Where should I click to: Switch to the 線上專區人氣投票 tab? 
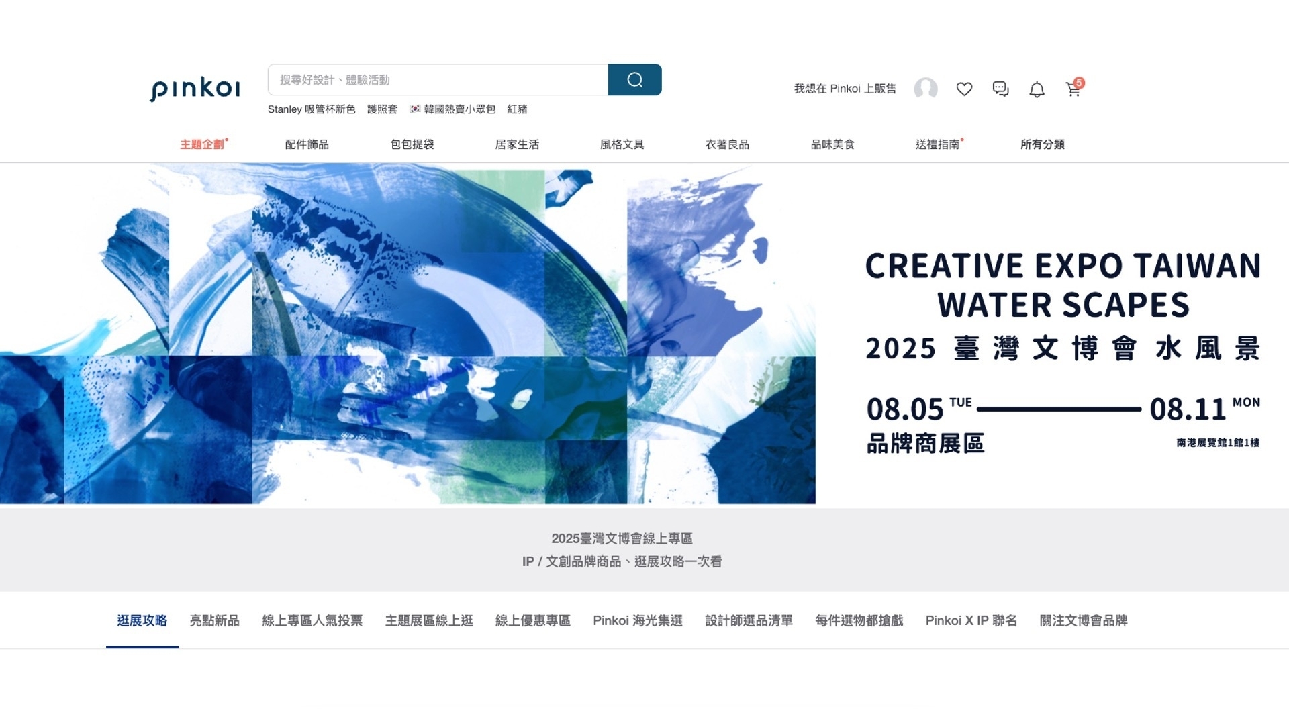click(312, 620)
